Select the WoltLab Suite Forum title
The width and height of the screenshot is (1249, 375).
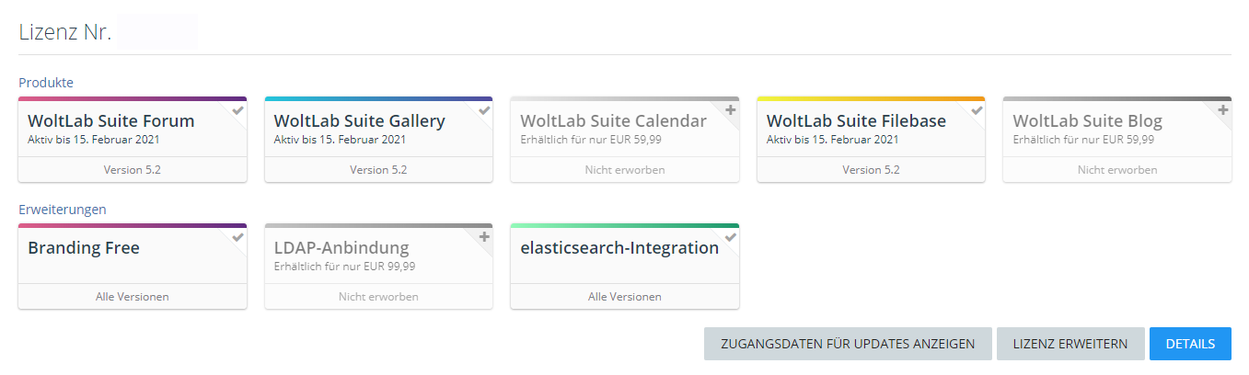point(111,121)
